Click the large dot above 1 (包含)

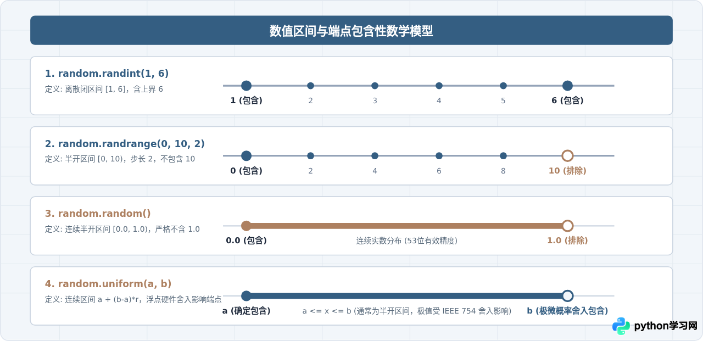(x=246, y=86)
